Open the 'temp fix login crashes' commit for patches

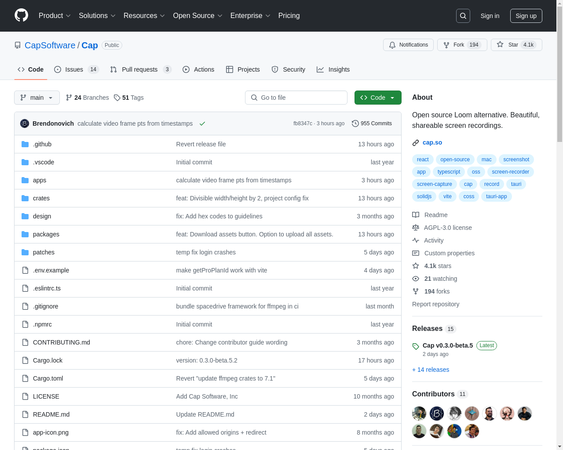point(206,252)
